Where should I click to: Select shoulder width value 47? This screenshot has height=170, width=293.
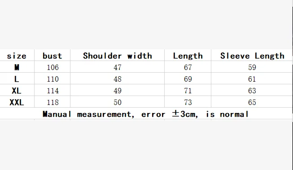coord(118,67)
